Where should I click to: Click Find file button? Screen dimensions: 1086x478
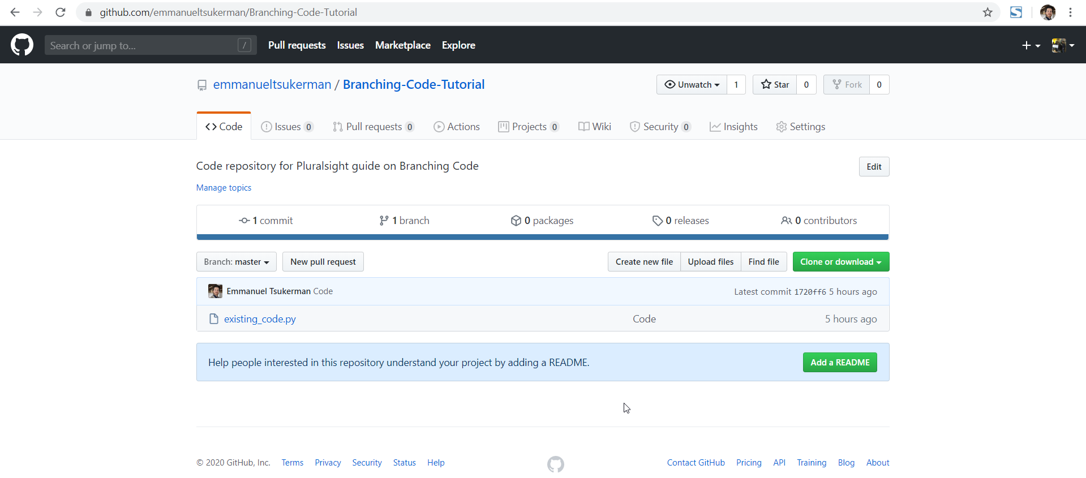click(763, 262)
